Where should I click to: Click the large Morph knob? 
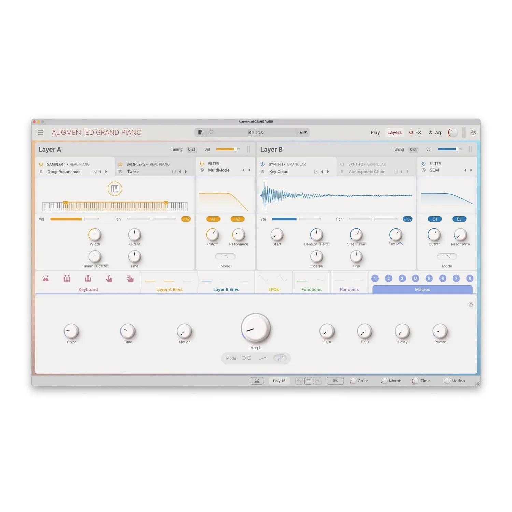pyautogui.click(x=256, y=328)
